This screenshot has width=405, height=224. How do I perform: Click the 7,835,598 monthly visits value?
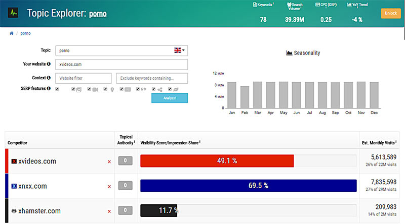(384, 182)
